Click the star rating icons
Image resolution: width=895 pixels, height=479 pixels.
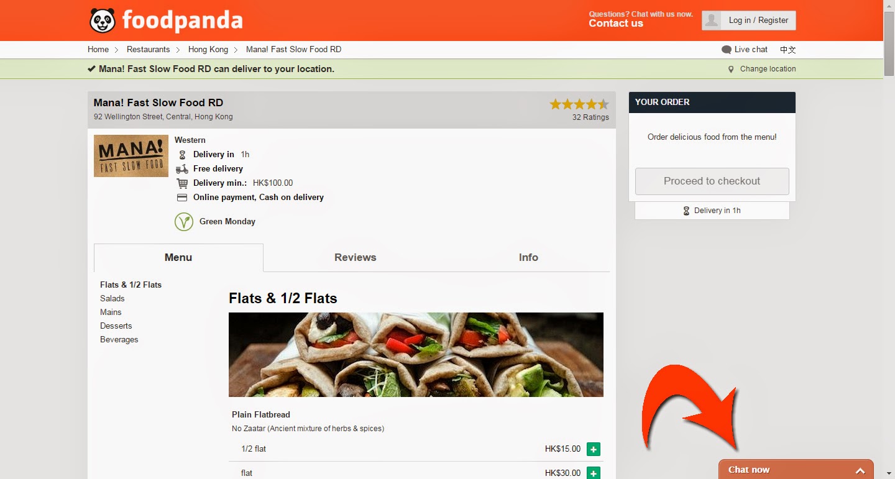(x=579, y=104)
